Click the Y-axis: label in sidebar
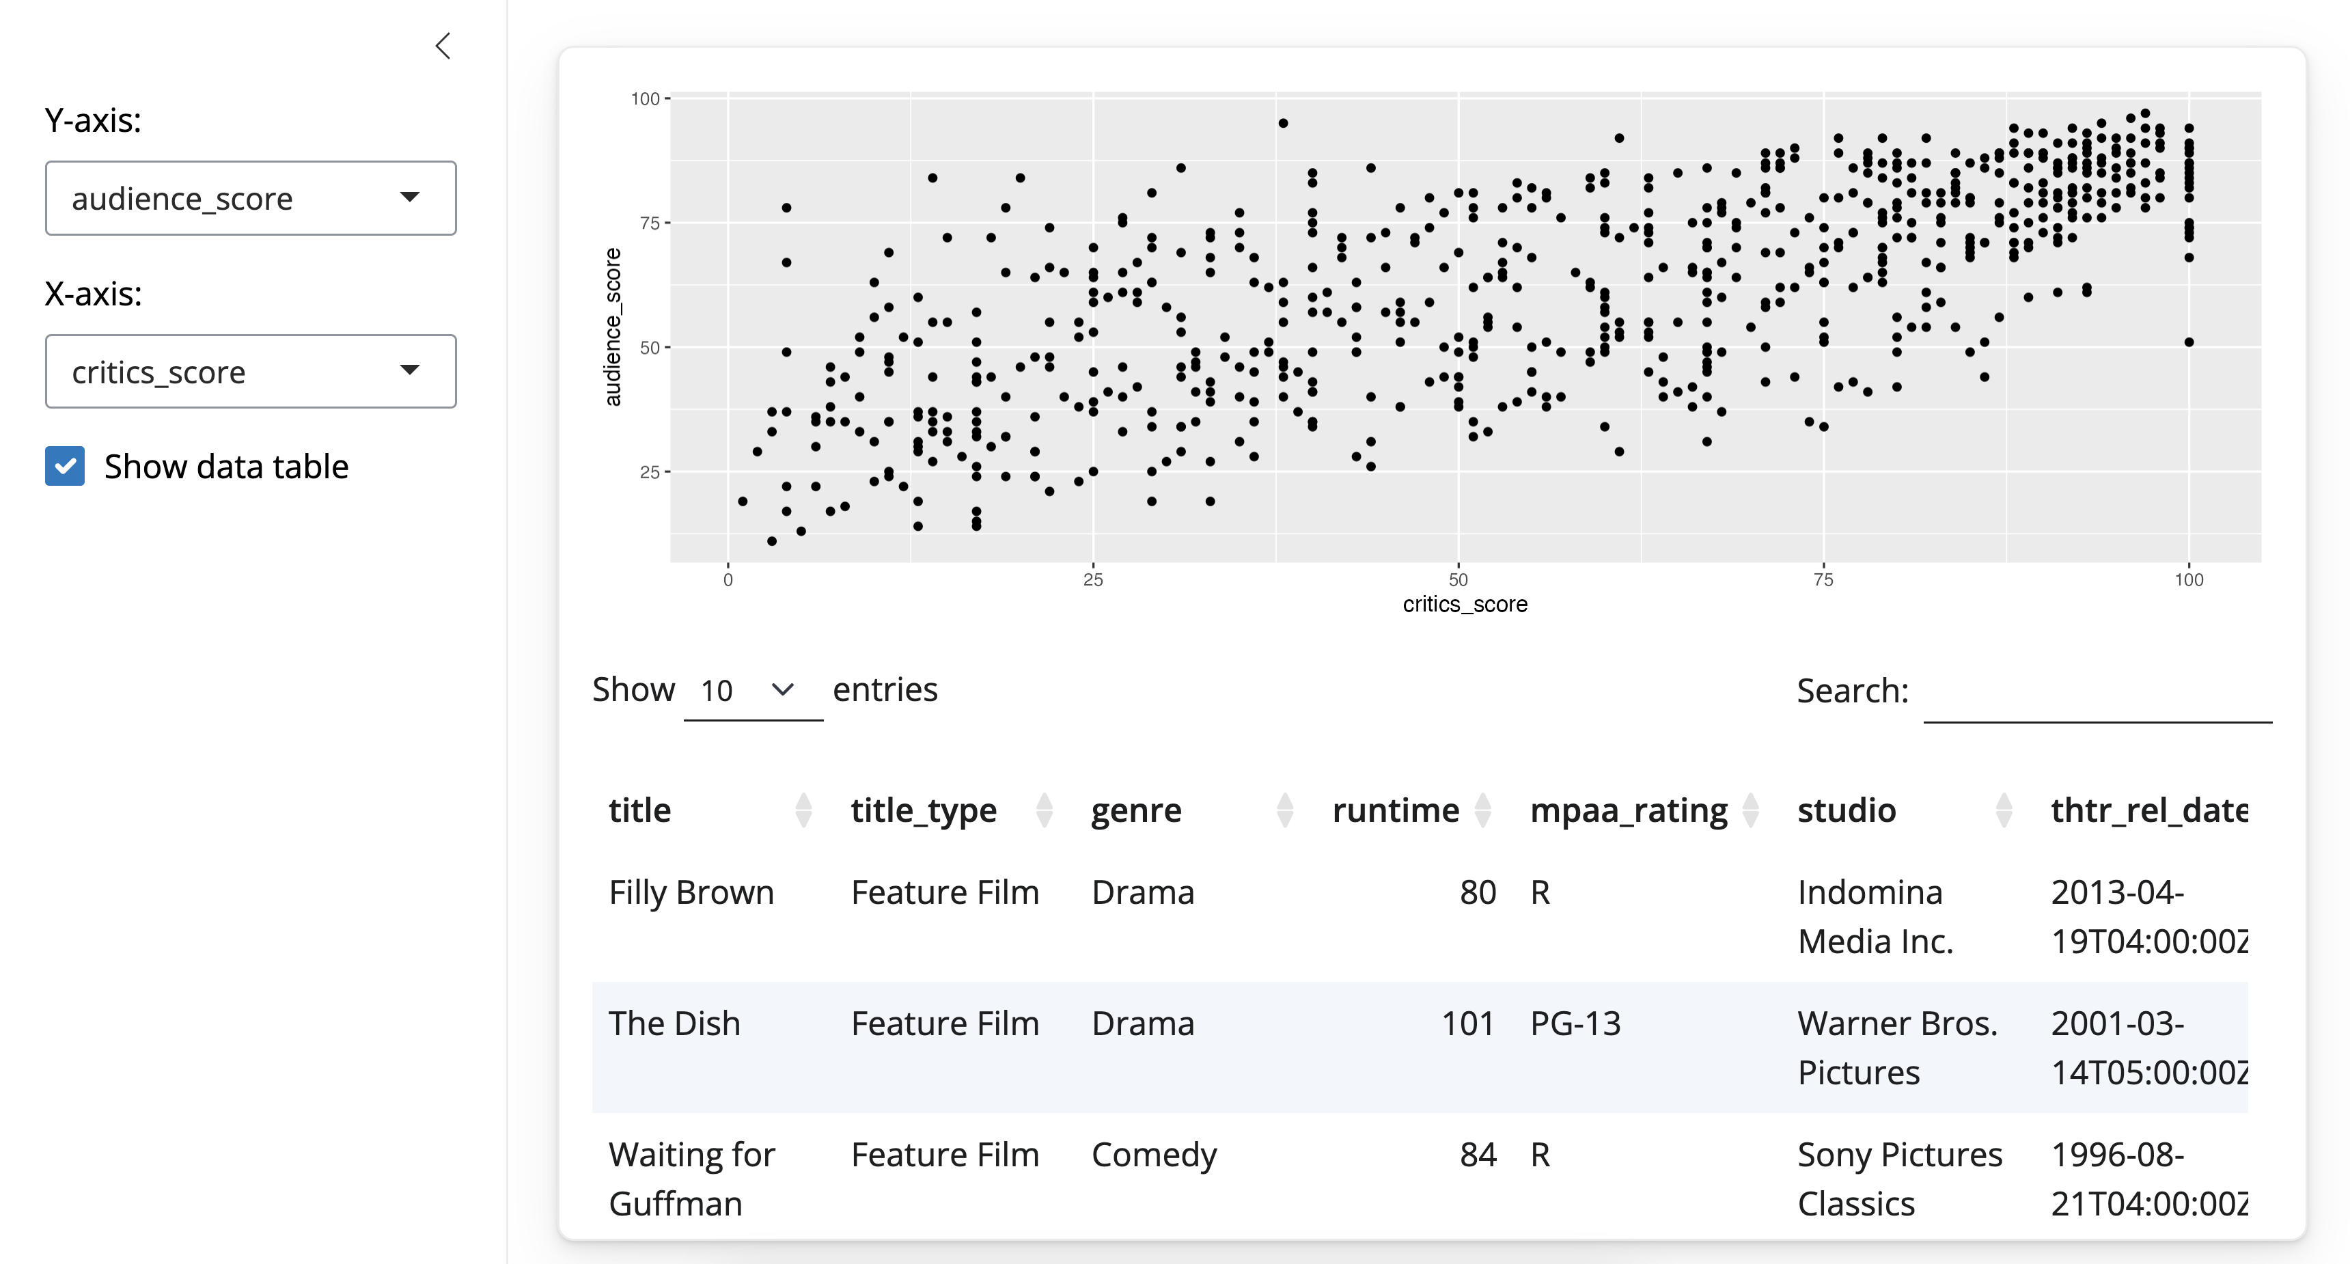2350x1264 pixels. pyautogui.click(x=93, y=120)
